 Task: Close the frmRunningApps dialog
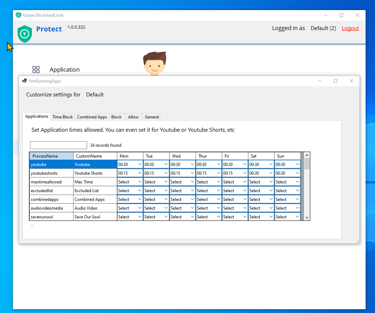(351, 81)
